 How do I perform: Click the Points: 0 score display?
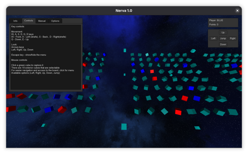click(x=213, y=24)
